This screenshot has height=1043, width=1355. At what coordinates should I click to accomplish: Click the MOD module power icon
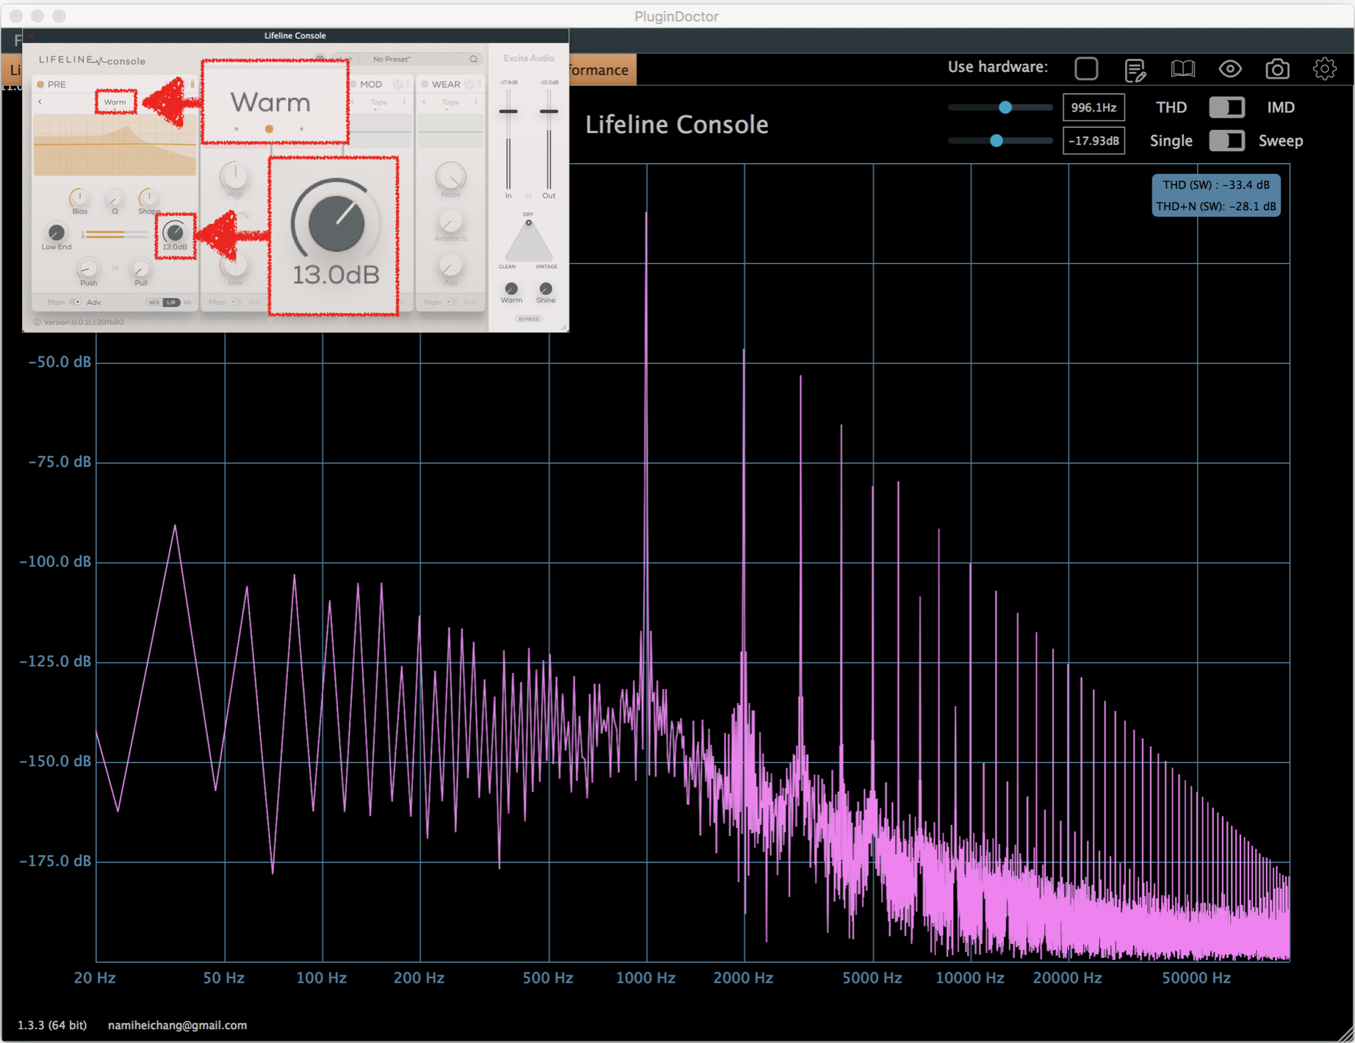[x=398, y=84]
